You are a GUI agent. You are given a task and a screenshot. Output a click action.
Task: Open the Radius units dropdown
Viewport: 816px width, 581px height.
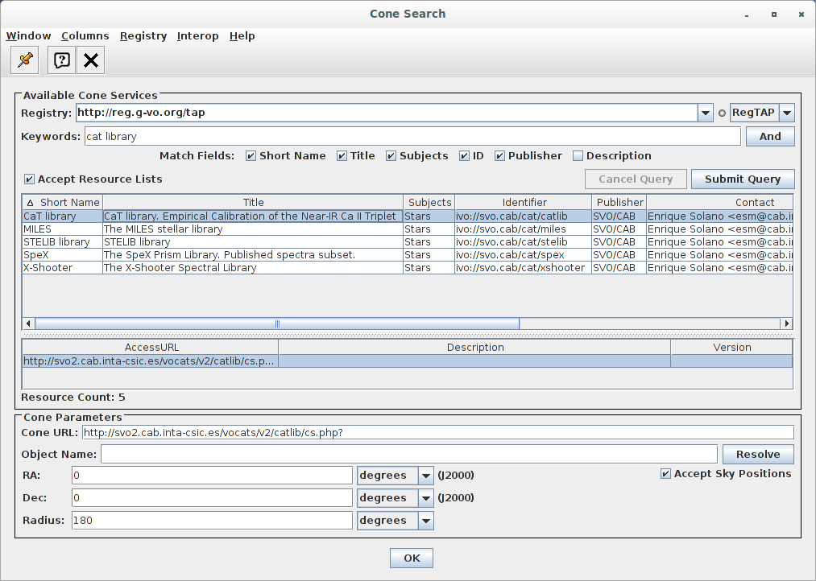click(x=425, y=521)
